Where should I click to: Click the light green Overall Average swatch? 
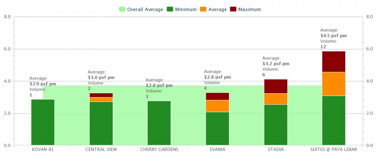pyautogui.click(x=122, y=9)
